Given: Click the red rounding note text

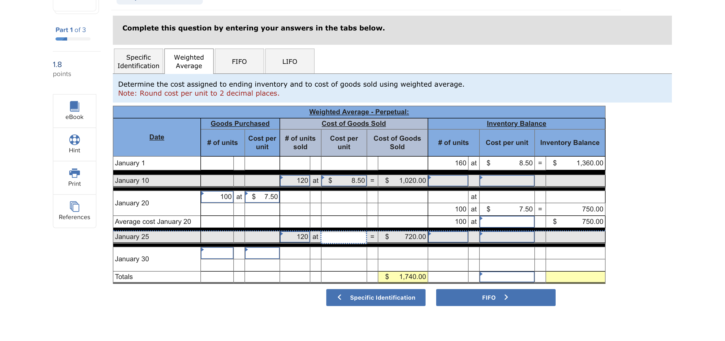Looking at the screenshot, I should tap(199, 94).
